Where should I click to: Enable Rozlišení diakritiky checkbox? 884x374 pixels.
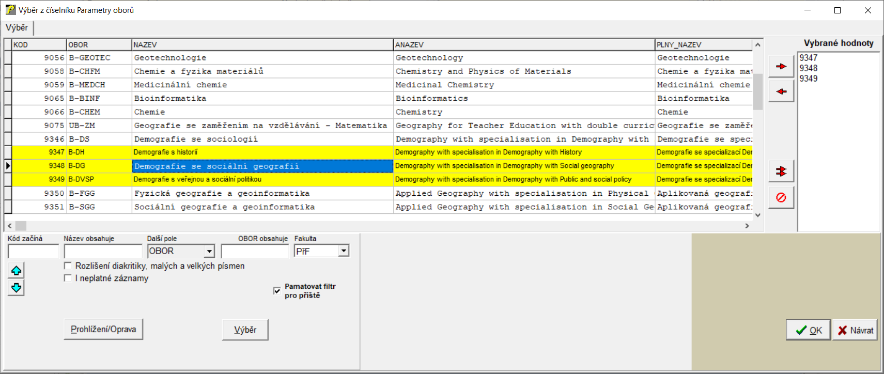tap(68, 266)
